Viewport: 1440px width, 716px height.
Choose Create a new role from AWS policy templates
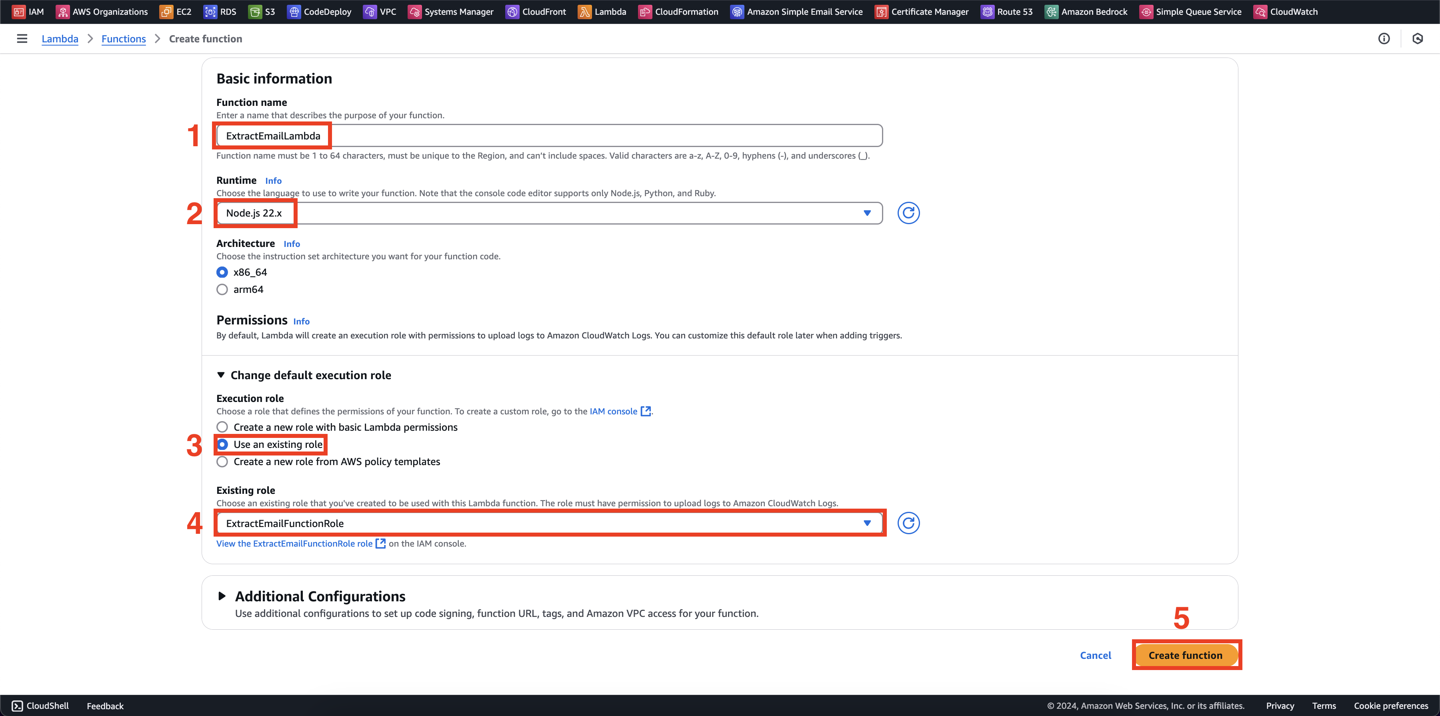click(222, 462)
